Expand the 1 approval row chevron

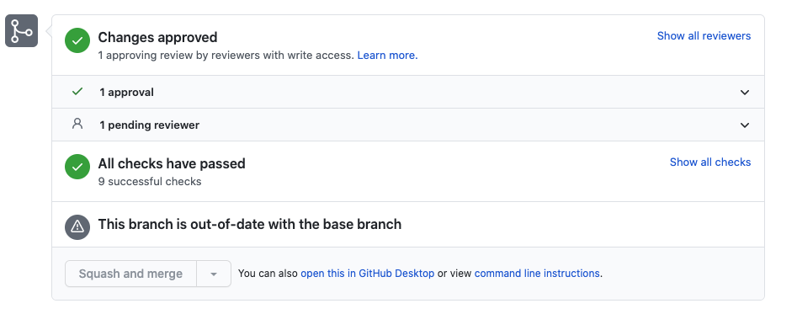[x=745, y=93]
